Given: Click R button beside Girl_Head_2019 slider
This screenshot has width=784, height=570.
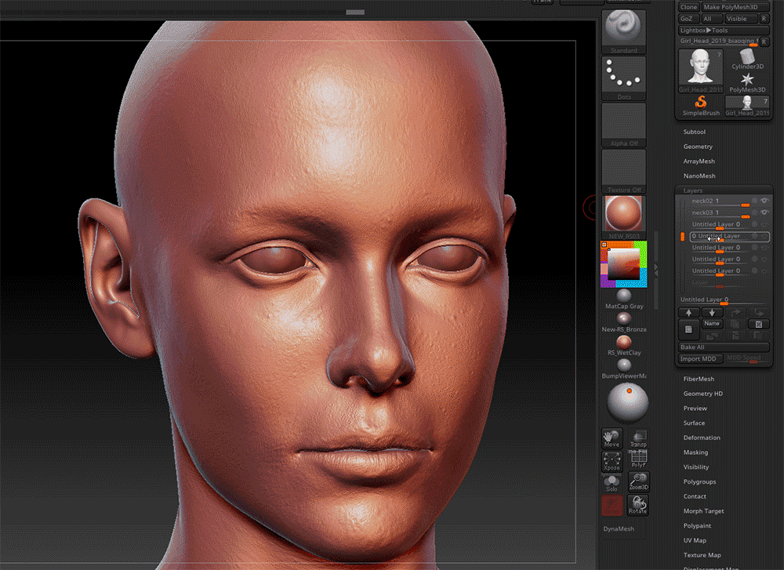Looking at the screenshot, I should pos(764,42).
